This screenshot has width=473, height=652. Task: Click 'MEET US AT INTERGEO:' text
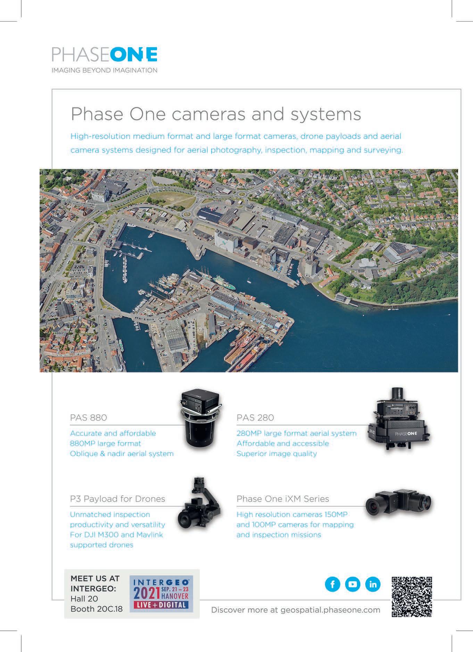tap(95, 584)
